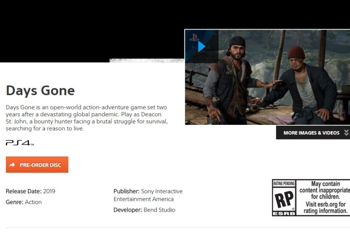The image size is (350, 233).
Task: Click the Bend Studio developer name
Action: [x=160, y=210]
